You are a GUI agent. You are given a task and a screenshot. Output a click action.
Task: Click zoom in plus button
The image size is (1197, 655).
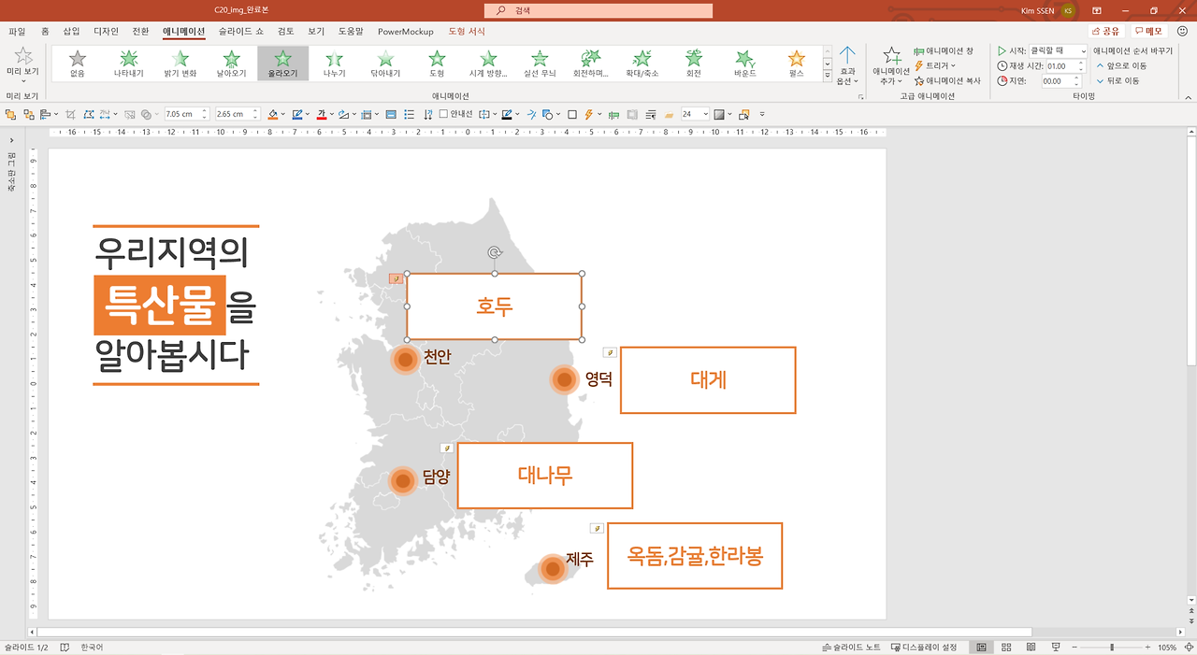pos(1147,647)
